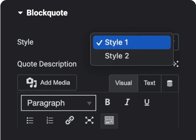Select the checked Style 1 option
196x140 pixels.
[x=132, y=42]
